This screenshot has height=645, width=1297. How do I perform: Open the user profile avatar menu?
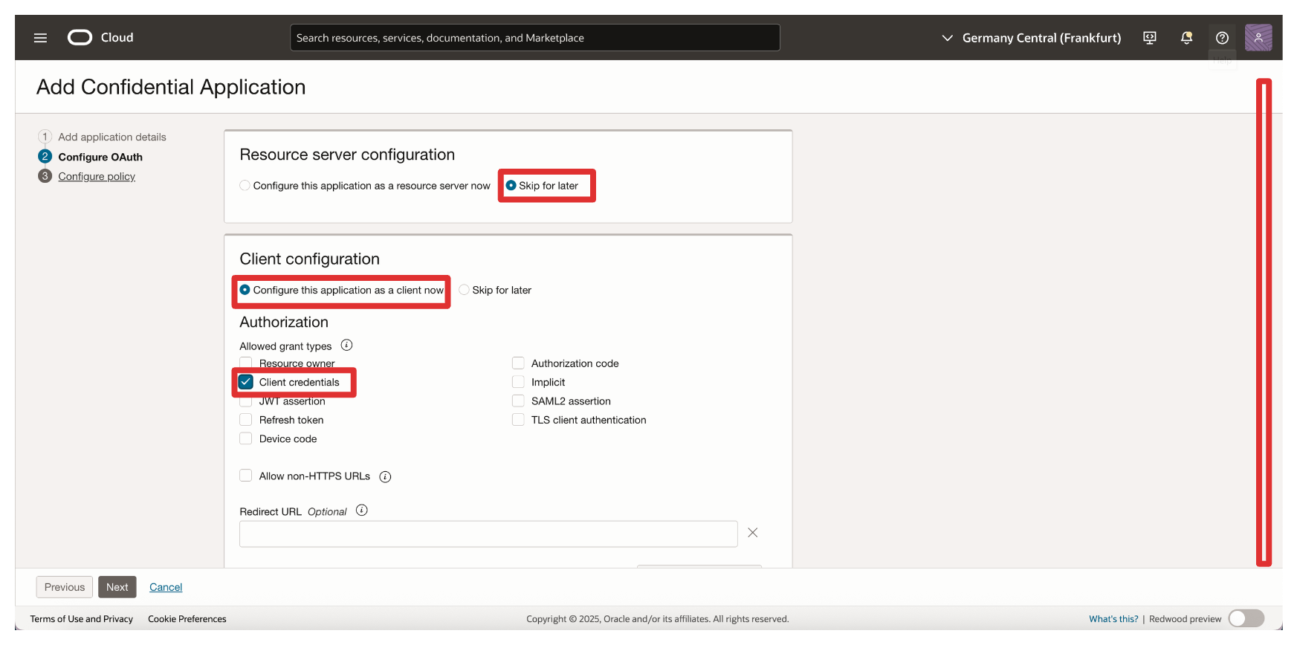click(1258, 38)
